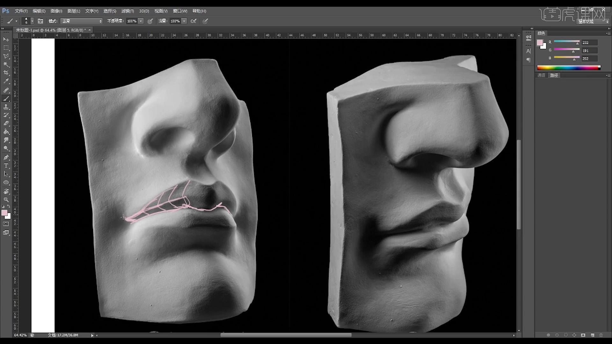
Task: Open the Paths panel flyout menu
Action: (x=608, y=75)
